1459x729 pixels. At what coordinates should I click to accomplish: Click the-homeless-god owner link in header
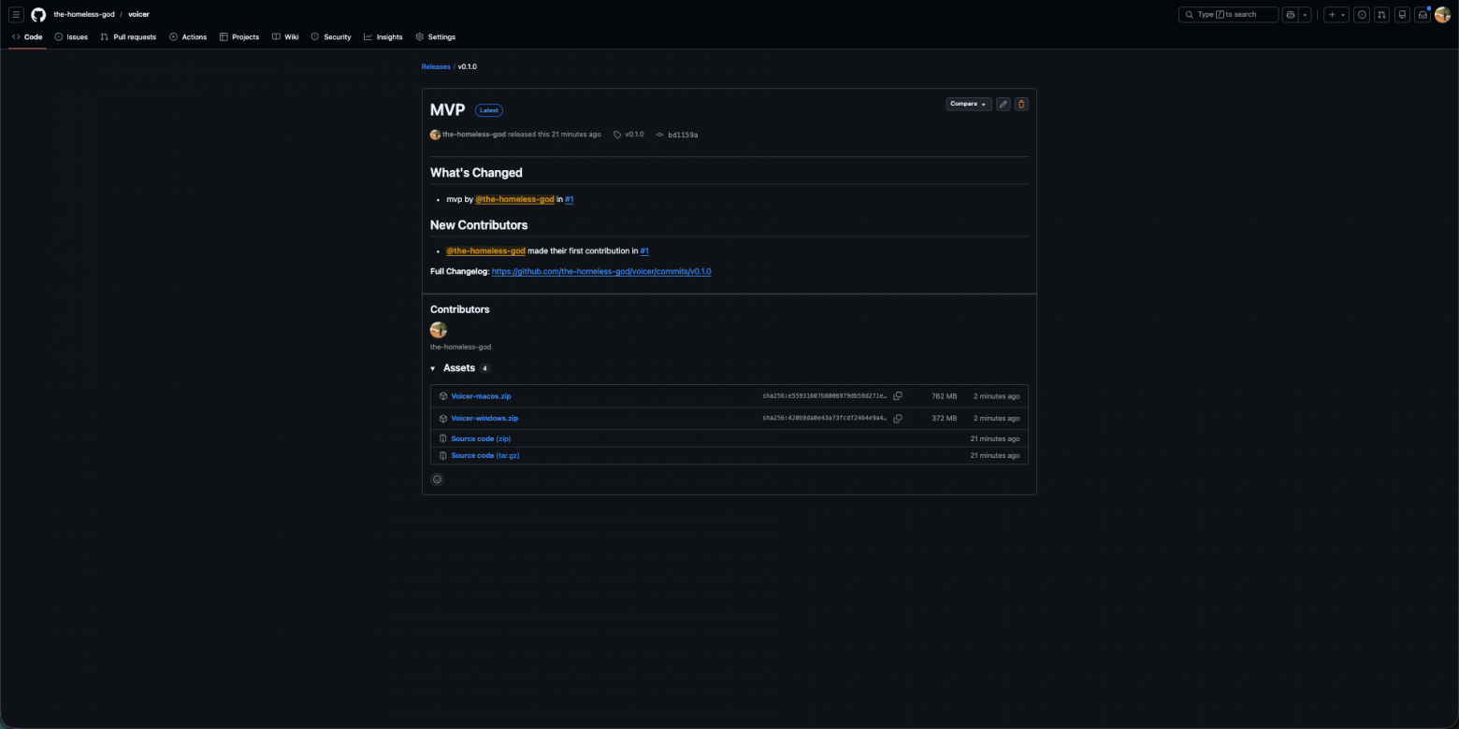click(x=84, y=15)
